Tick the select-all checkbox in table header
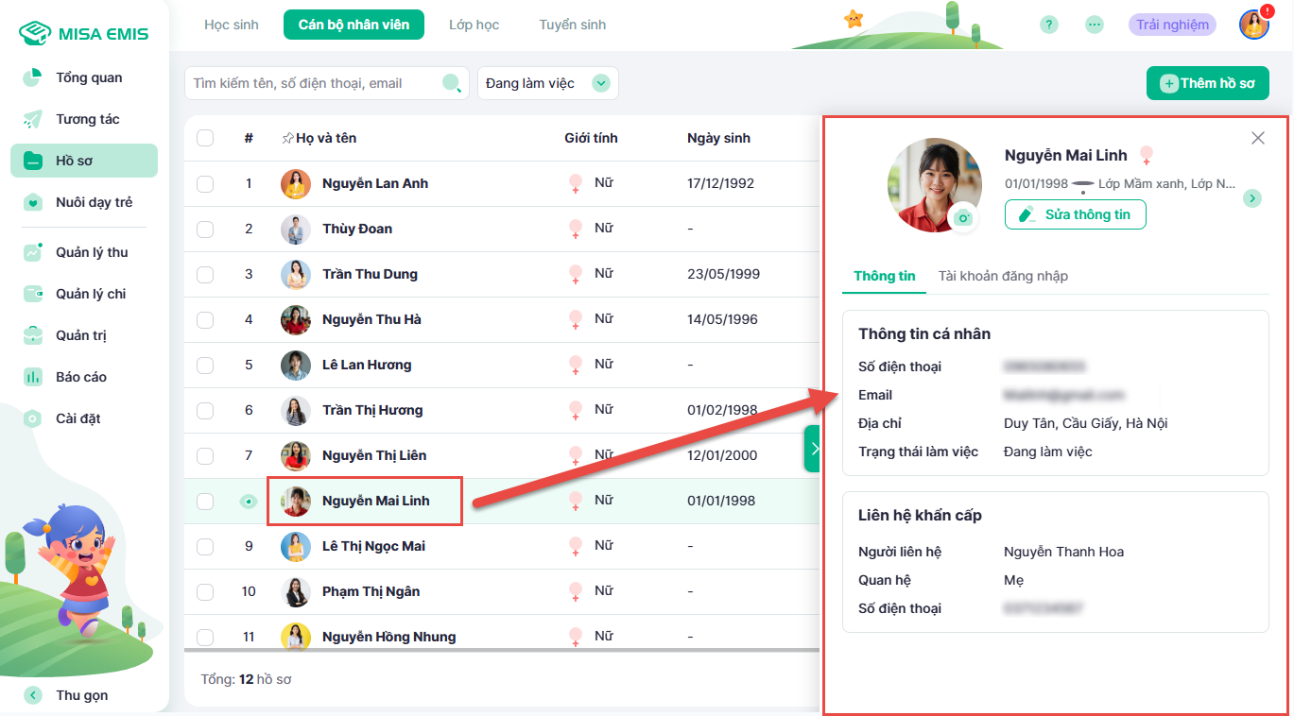Viewport: 1294px width, 716px height. pos(205,138)
